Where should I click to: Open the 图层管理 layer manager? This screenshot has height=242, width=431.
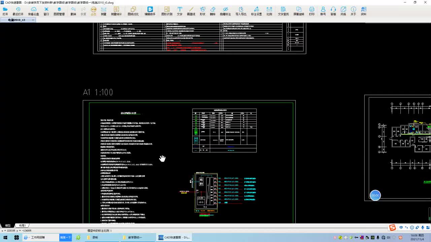pos(59,11)
